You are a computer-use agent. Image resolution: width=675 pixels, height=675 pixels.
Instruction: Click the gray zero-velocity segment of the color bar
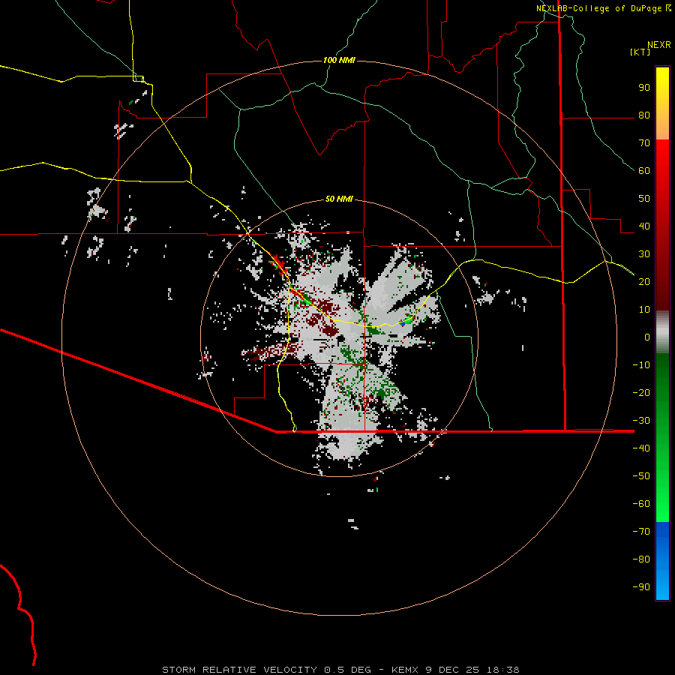[662, 332]
